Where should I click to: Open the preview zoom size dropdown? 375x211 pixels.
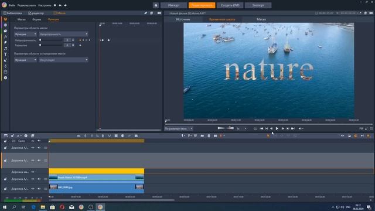coord(178,129)
